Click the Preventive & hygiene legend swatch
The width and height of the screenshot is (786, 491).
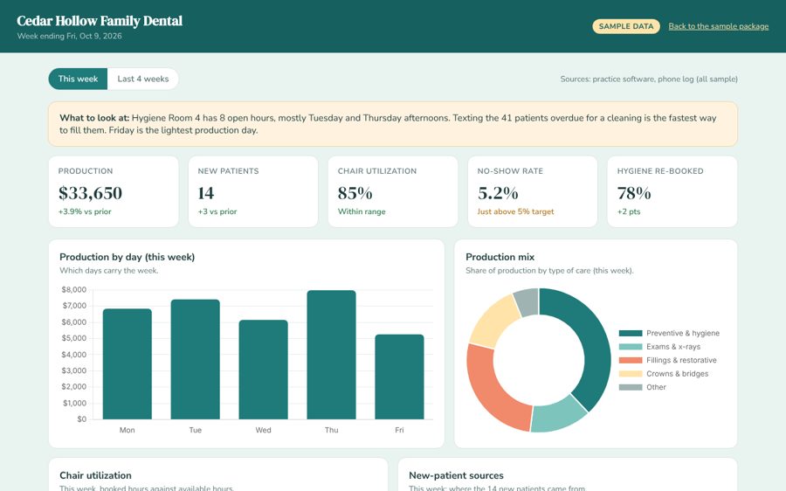tap(631, 333)
